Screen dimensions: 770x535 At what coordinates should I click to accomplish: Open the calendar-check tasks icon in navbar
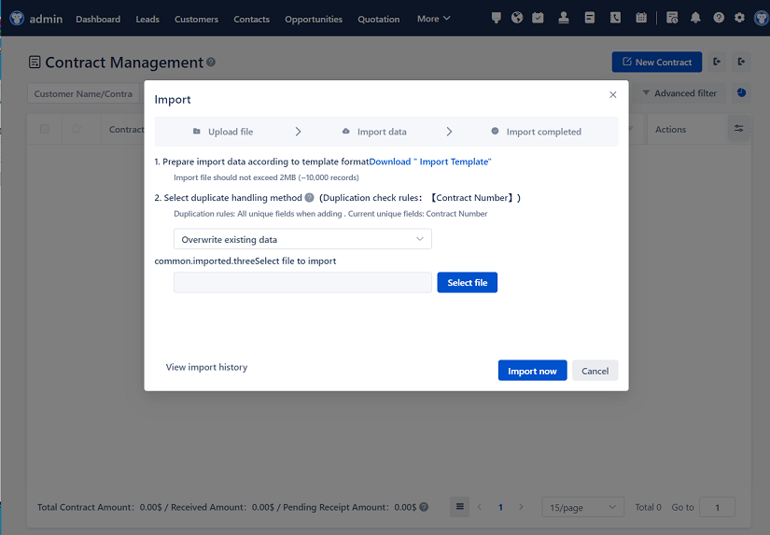coord(539,18)
